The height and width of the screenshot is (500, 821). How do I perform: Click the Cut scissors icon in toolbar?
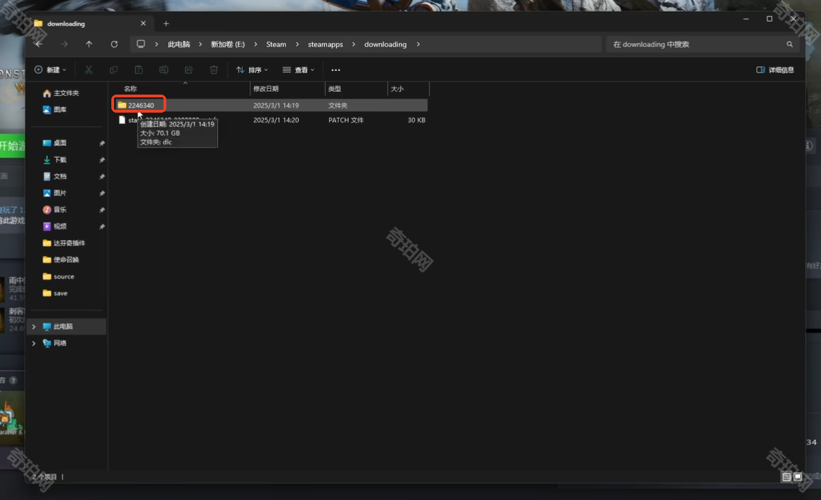click(88, 70)
